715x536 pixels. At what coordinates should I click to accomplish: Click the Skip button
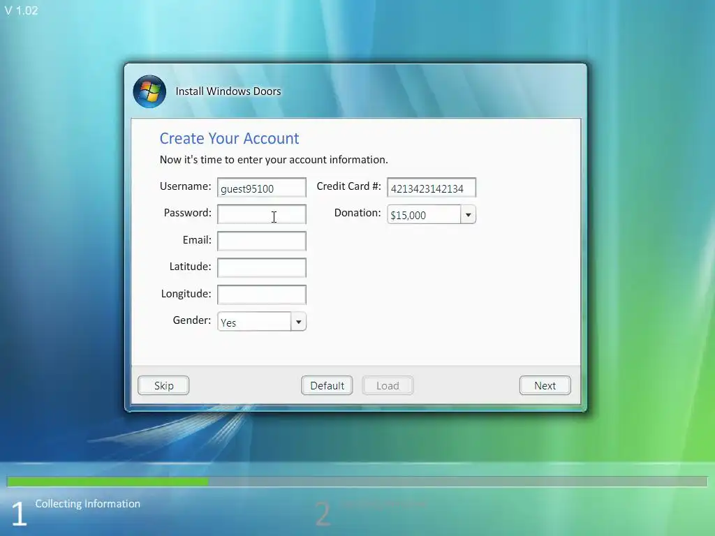(x=163, y=385)
